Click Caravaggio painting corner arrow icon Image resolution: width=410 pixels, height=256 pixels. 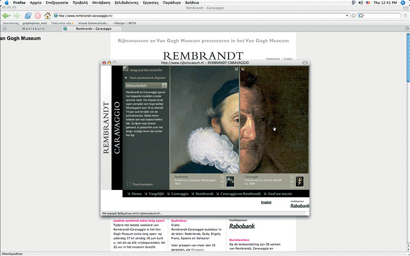pyautogui.click(x=243, y=69)
